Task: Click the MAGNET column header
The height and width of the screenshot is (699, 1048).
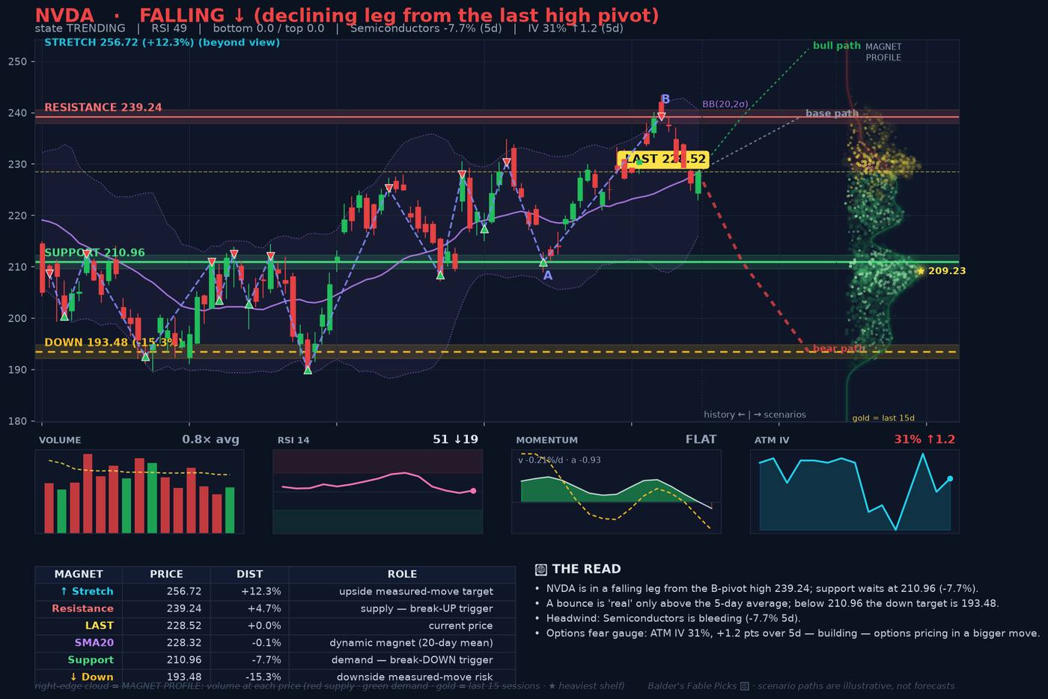Action: [79, 574]
